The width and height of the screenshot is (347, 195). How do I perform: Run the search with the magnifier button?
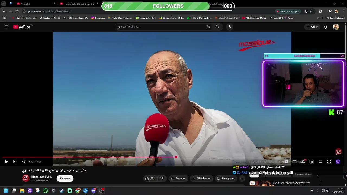coord(217,27)
